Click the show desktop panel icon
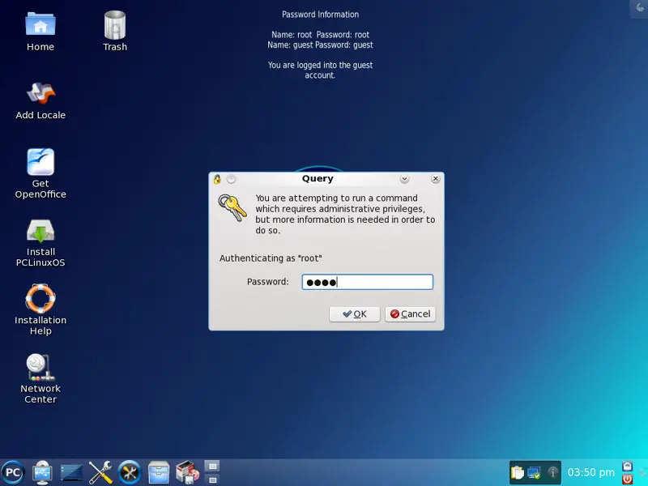 [71, 472]
